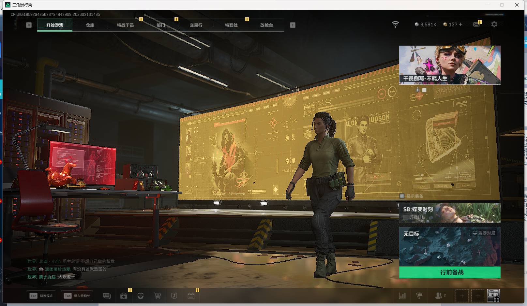Open the 特战干员 tab
The height and width of the screenshot is (306, 527).
125,25
